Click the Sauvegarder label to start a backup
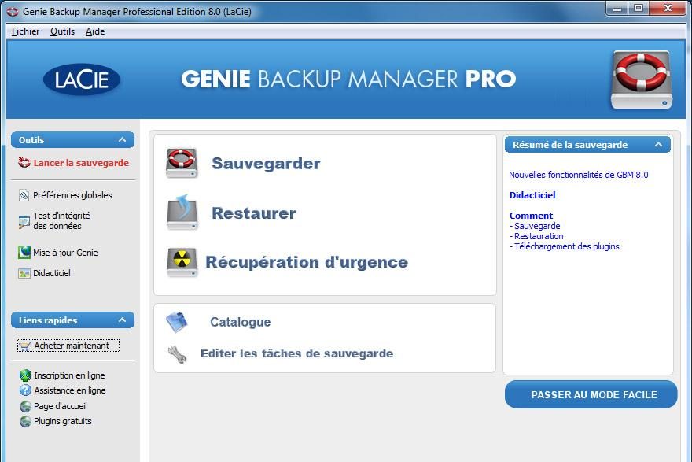 (x=266, y=164)
